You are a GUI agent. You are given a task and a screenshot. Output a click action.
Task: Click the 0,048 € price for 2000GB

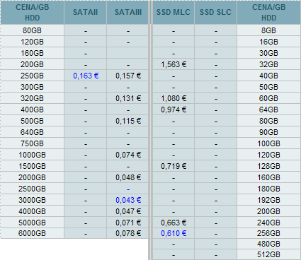pyautogui.click(x=128, y=177)
